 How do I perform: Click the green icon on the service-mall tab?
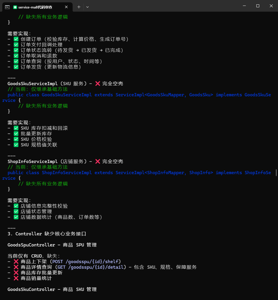pos(15,7)
